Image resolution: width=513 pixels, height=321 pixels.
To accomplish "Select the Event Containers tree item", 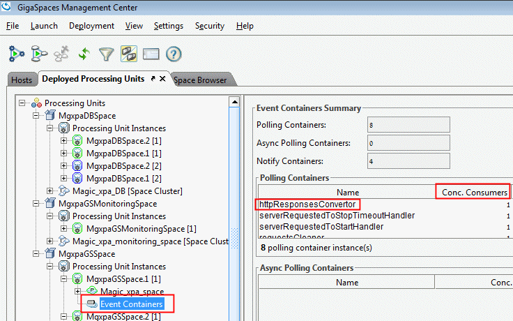I will pyautogui.click(x=131, y=304).
